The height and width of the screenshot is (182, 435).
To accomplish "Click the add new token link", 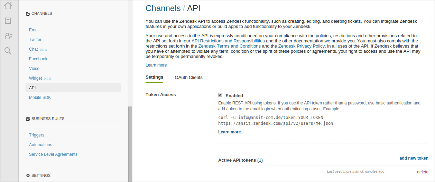I will [414, 158].
